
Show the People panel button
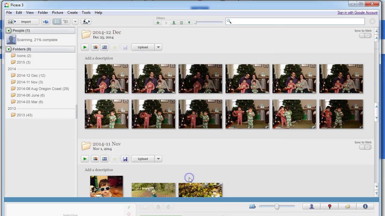coord(312,206)
